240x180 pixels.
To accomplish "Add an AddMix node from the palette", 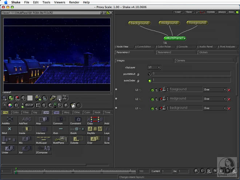I will (x=9, y=120).
